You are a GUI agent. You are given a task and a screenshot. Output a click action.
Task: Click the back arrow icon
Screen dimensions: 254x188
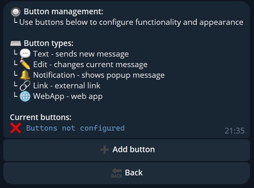click(x=117, y=173)
